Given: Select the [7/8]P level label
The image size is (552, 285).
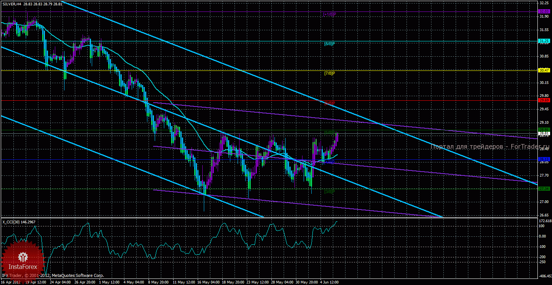Looking at the screenshot, I should [x=329, y=73].
